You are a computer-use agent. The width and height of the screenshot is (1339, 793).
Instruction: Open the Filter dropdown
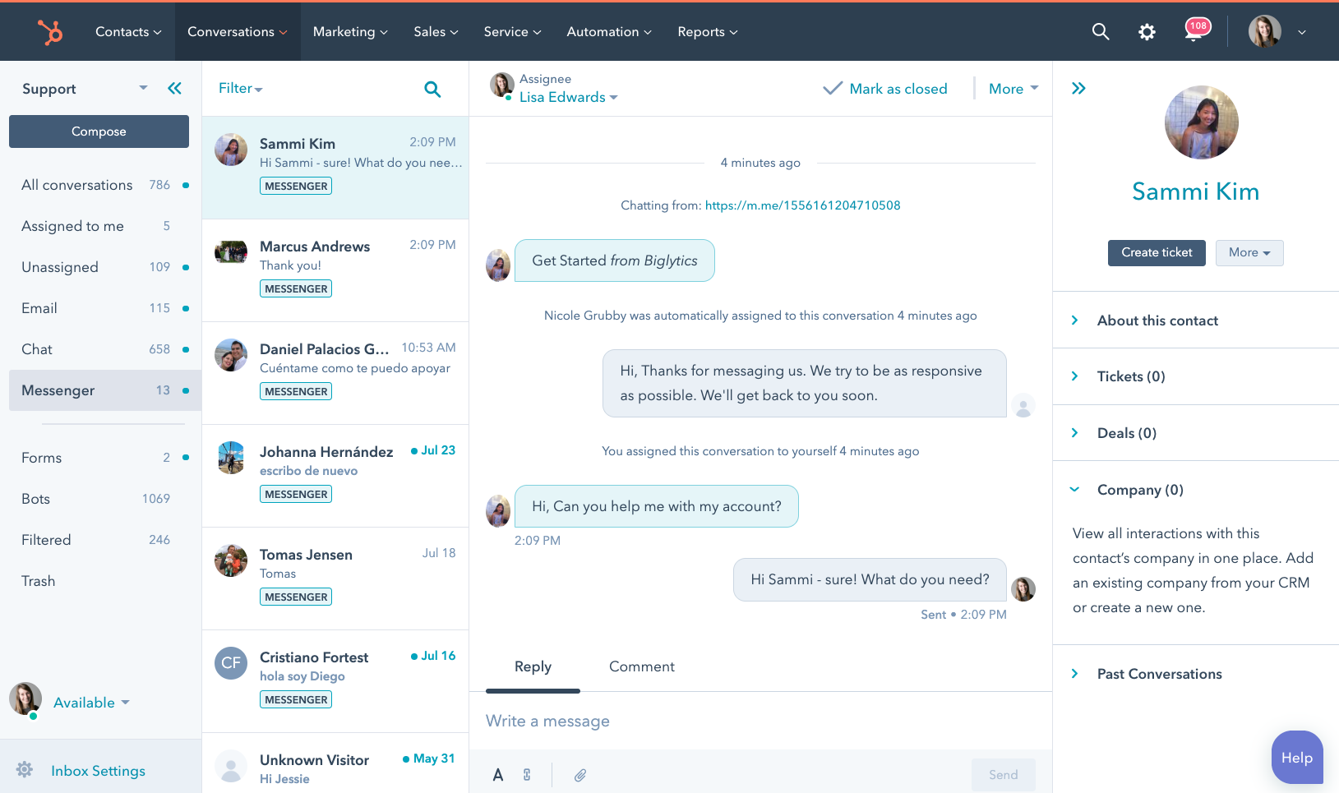240,89
